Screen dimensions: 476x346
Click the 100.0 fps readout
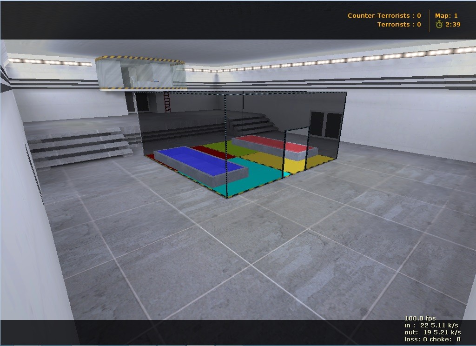tap(420, 319)
